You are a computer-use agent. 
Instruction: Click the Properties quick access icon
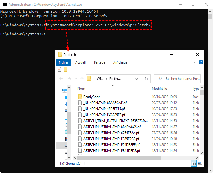59,69
